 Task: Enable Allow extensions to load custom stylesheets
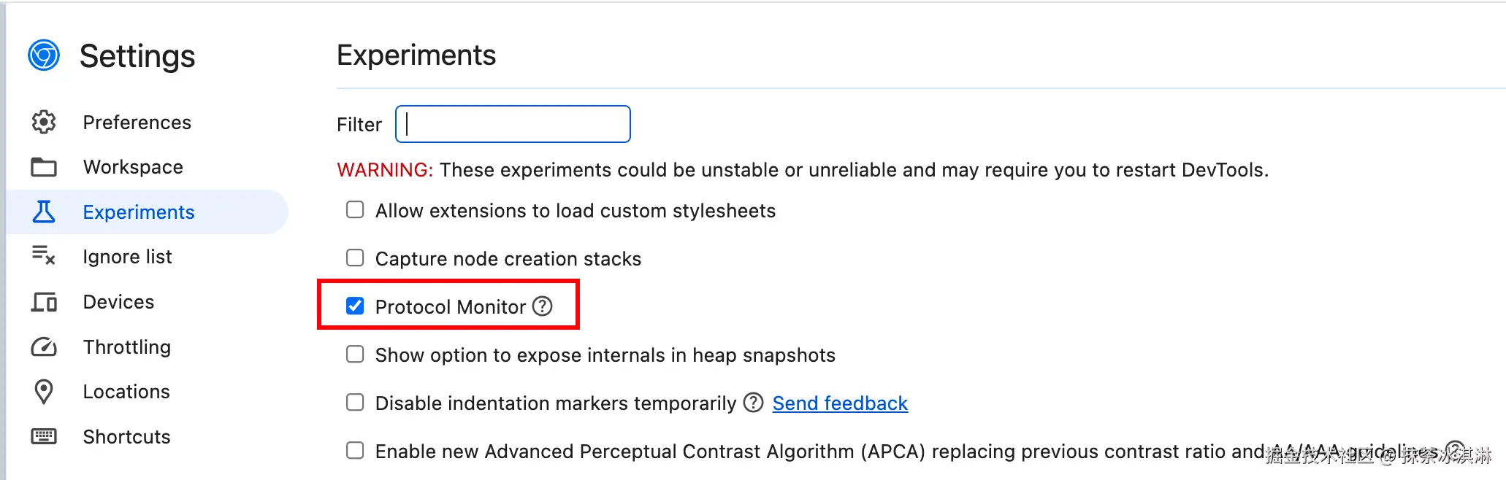click(x=355, y=210)
